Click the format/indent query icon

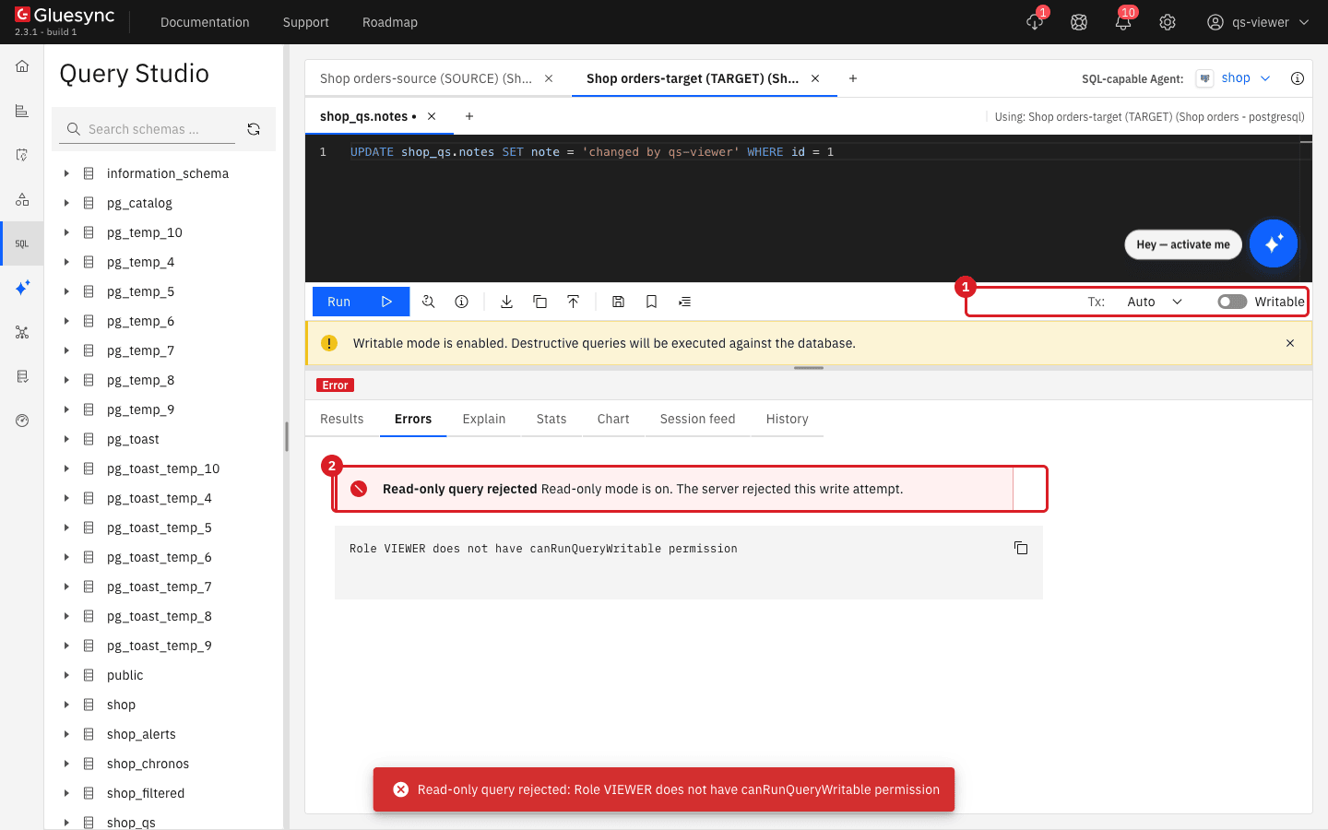coord(685,302)
